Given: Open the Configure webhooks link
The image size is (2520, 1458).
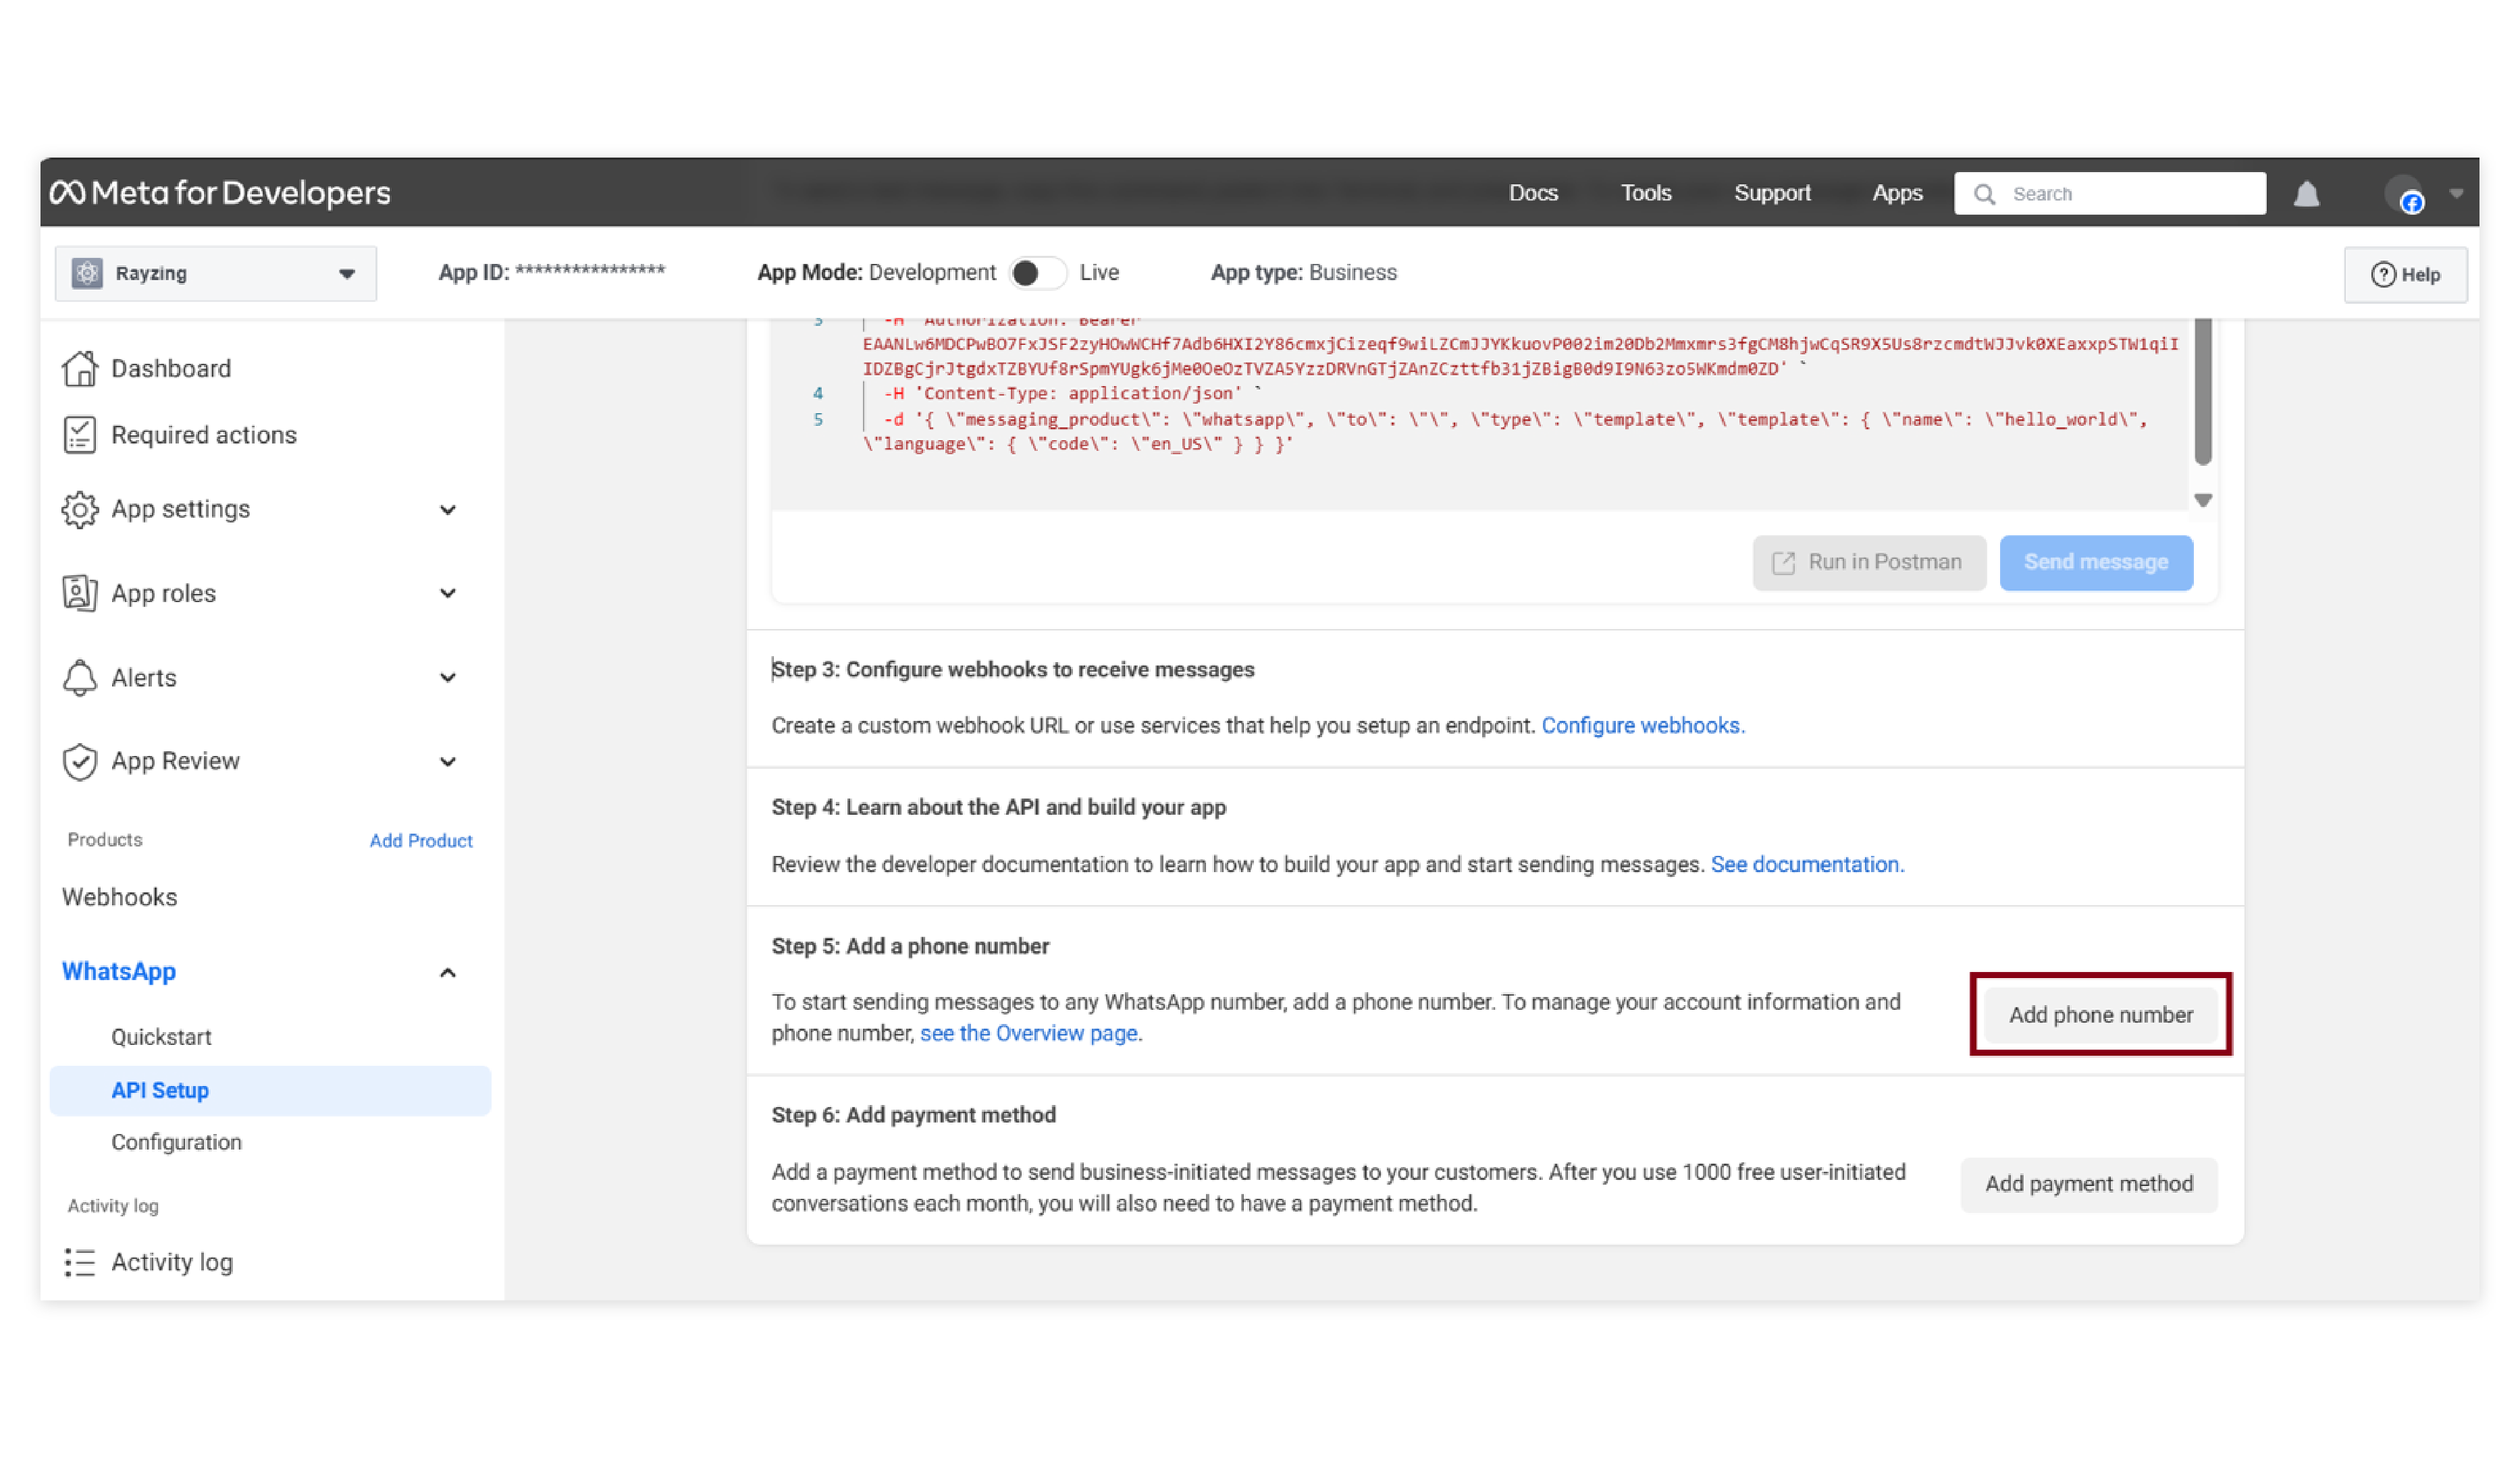Looking at the screenshot, I should (x=1642, y=726).
